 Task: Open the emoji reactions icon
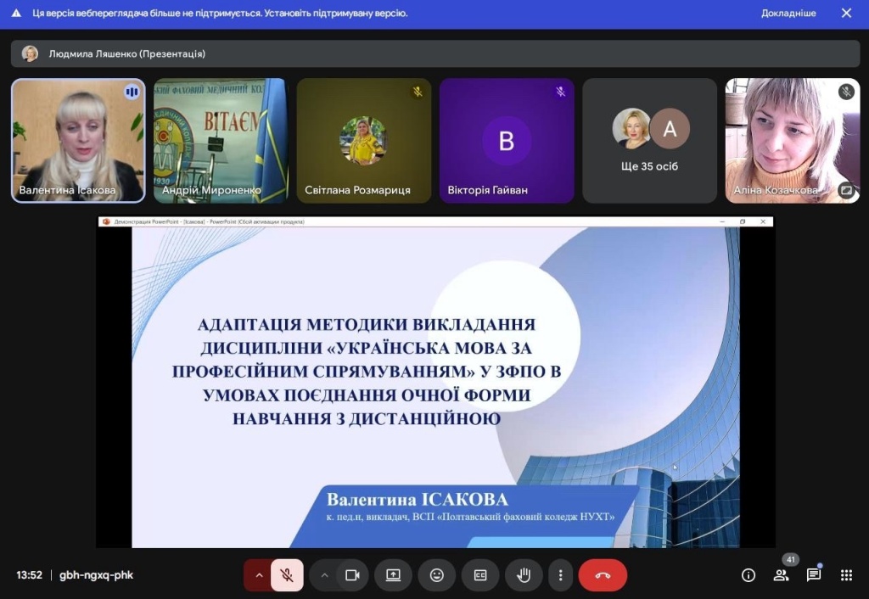tap(436, 575)
